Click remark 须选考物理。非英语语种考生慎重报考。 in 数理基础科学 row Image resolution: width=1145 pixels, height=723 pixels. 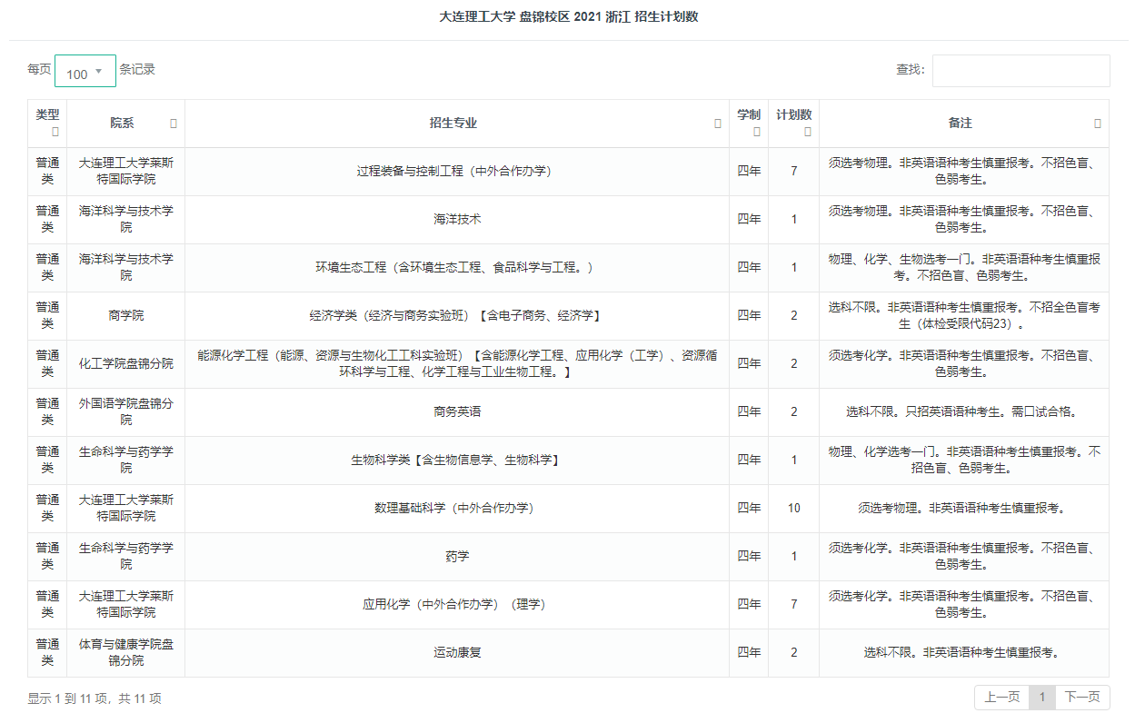click(963, 508)
